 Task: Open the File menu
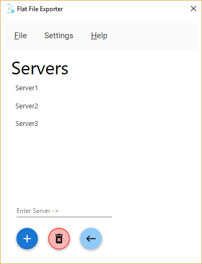[21, 36]
